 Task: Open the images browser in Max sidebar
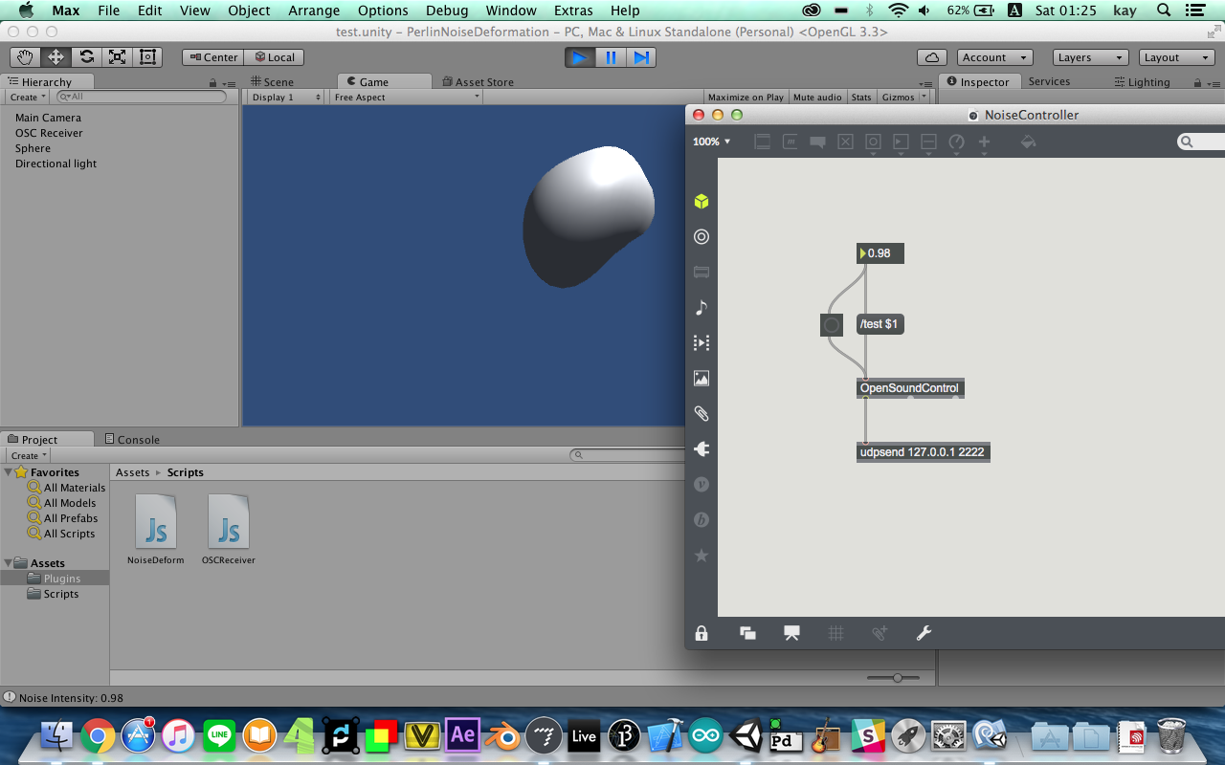702,379
